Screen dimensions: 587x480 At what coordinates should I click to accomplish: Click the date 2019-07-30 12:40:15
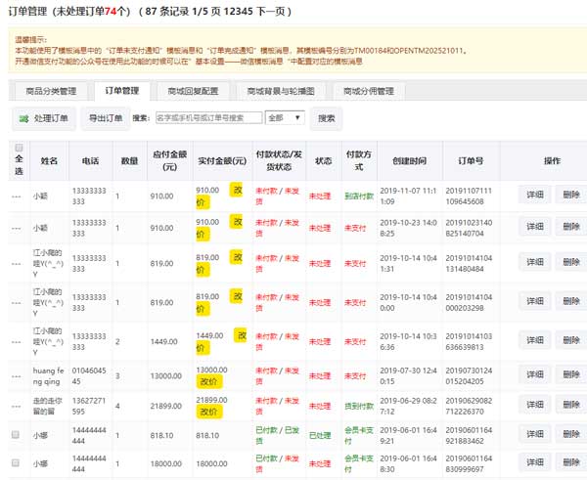click(408, 376)
